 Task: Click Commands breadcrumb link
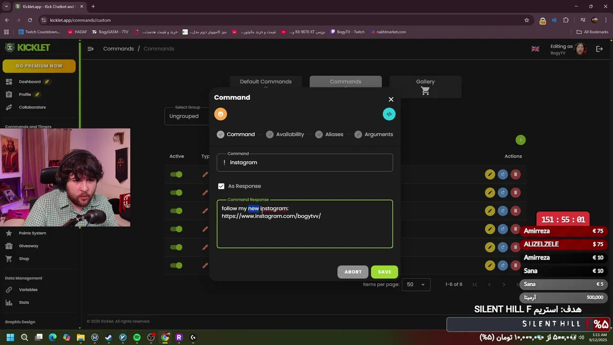(118, 49)
